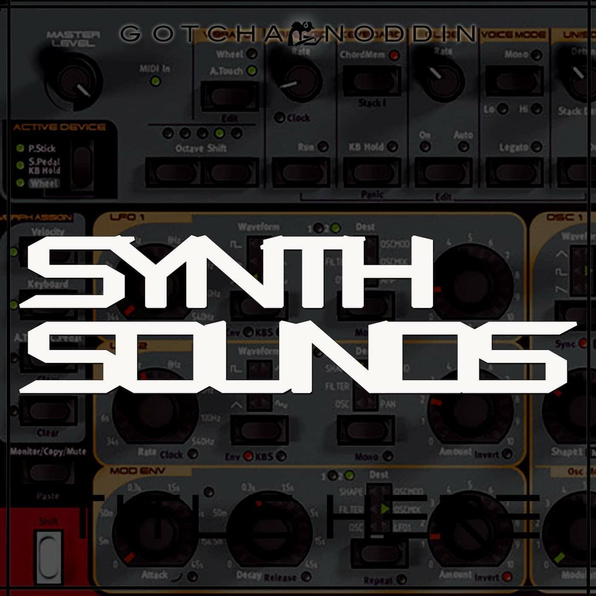Screen dimensions: 596x596
Task: Select the S.Pedal KB Hold device LED
Action: tap(20, 165)
